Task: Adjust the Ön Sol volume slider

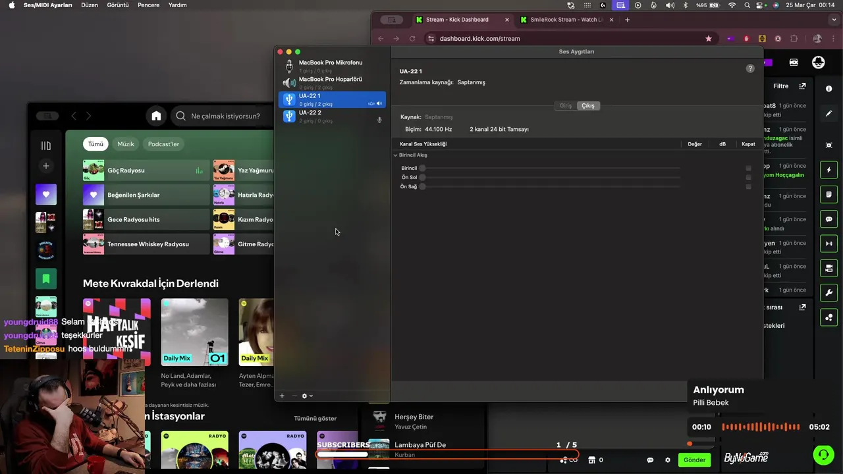Action: coord(550,177)
